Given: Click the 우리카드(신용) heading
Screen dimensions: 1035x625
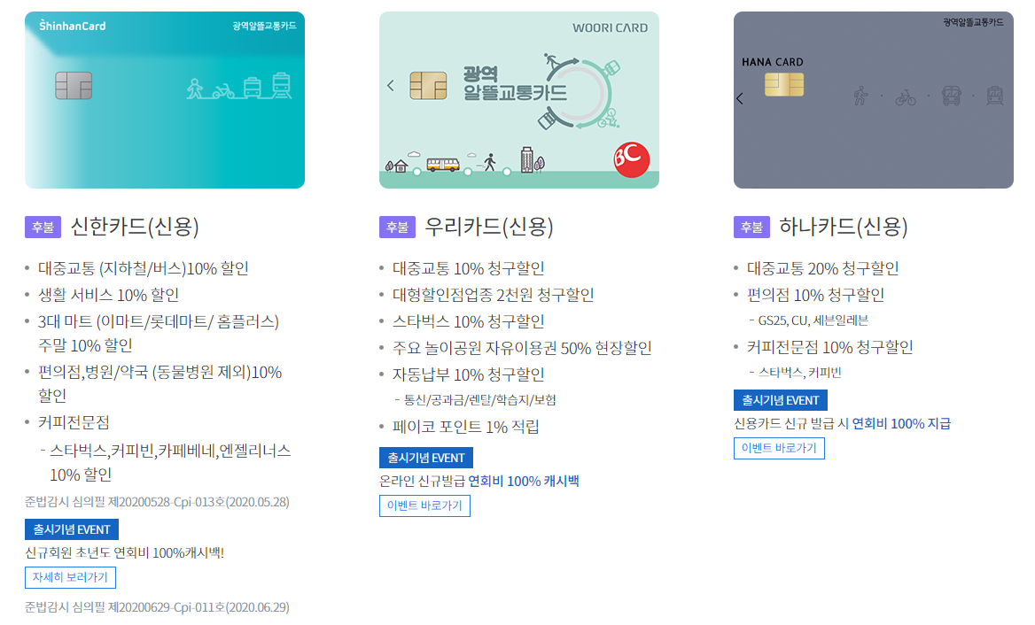Looking at the screenshot, I should (489, 227).
